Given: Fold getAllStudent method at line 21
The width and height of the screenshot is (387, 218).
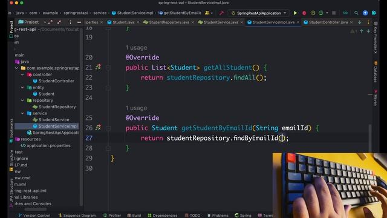Looking at the screenshot, I should click(108, 67).
